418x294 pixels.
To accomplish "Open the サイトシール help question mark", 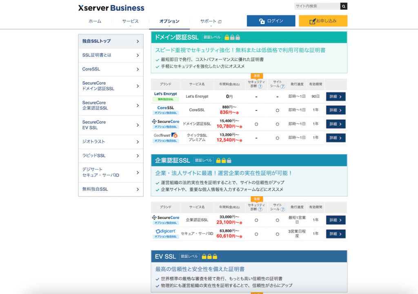I will [x=282, y=86].
